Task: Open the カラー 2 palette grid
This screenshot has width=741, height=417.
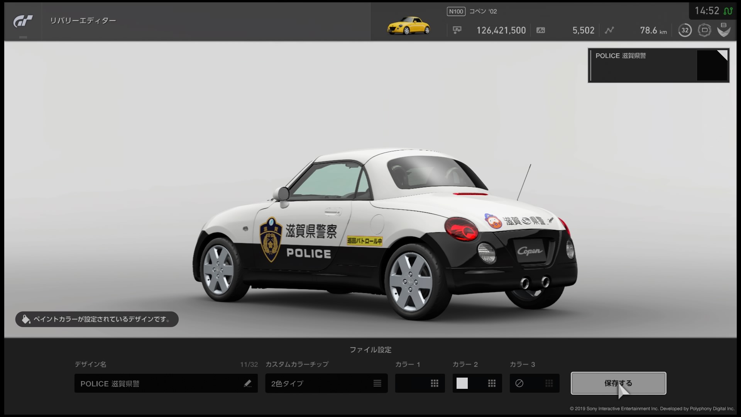Action: pyautogui.click(x=492, y=383)
